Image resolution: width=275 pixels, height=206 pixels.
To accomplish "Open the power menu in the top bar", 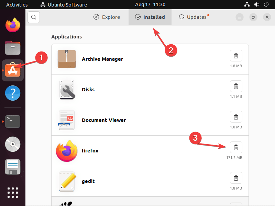I will click(266, 4).
